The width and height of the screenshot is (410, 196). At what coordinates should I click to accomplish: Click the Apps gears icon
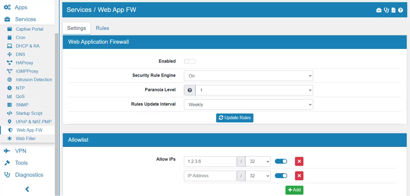(7, 7)
